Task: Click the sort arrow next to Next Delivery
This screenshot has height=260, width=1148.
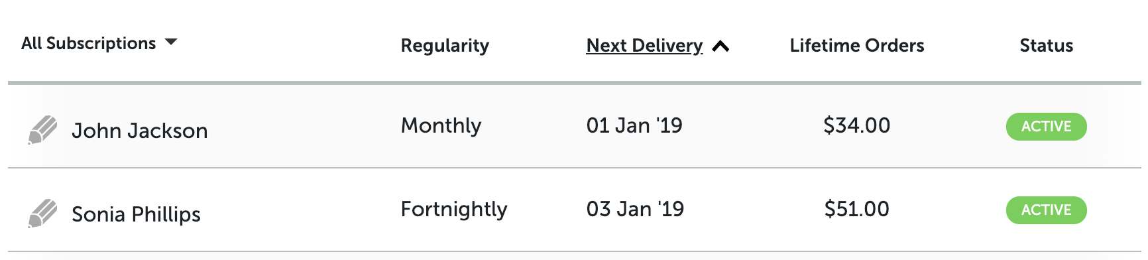Action: click(720, 46)
